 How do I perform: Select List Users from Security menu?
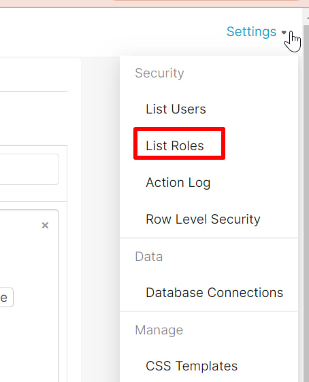(x=176, y=109)
